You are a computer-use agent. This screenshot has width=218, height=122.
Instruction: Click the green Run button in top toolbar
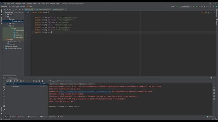click(x=193, y=6)
